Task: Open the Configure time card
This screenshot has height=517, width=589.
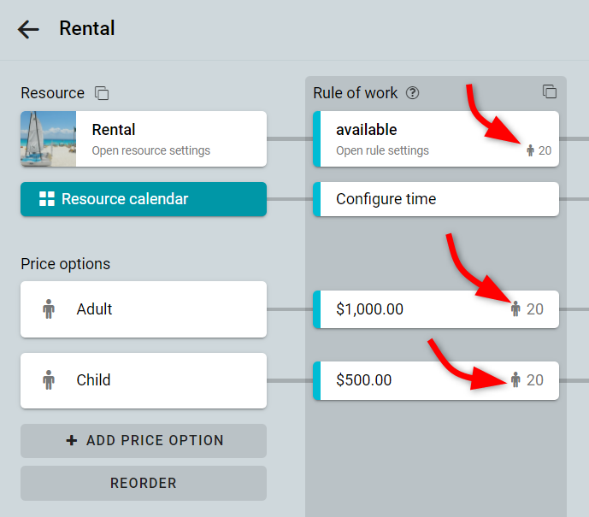Action: tap(436, 199)
